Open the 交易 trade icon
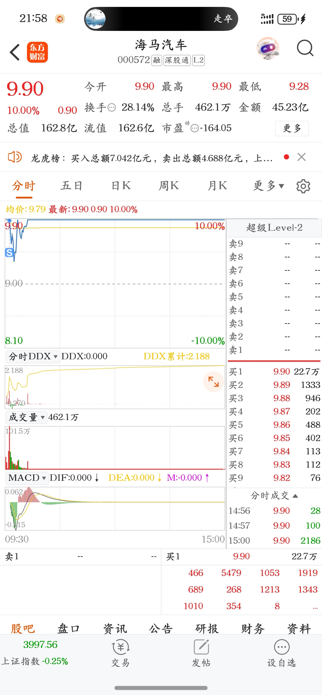The width and height of the screenshot is (322, 695). pyautogui.click(x=121, y=653)
